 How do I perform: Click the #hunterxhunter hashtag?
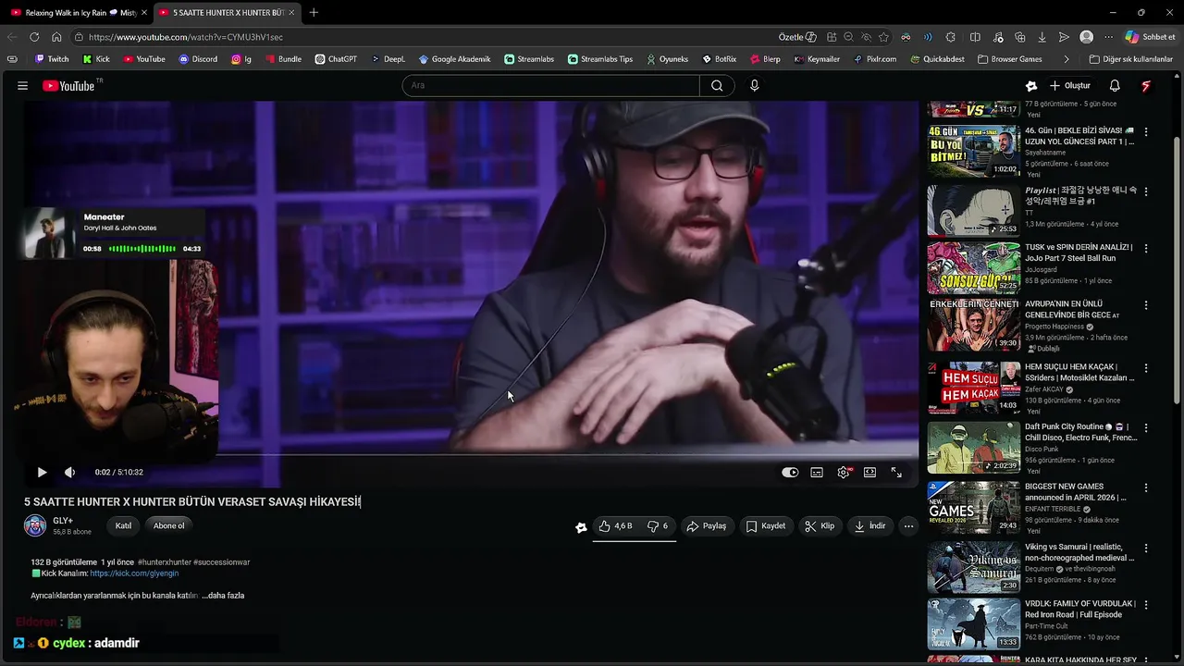[164, 561]
